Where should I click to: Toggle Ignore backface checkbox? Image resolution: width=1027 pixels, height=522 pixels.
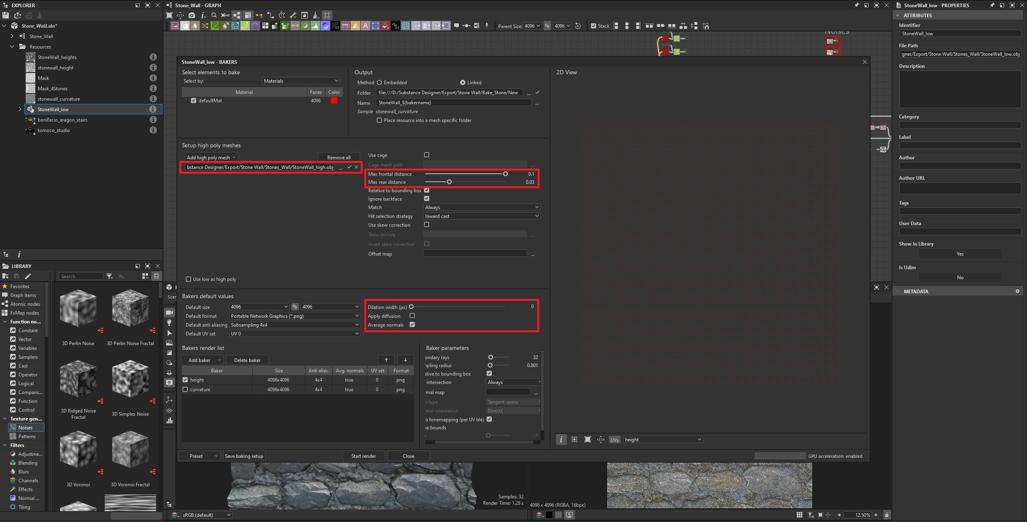(x=426, y=198)
